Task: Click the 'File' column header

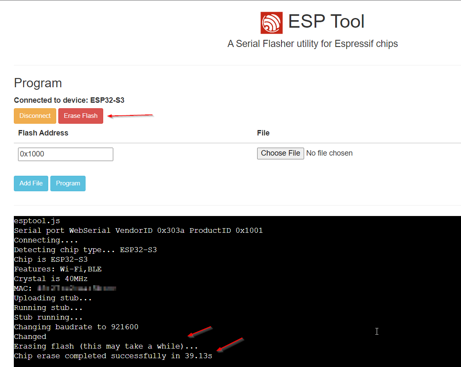Action: point(263,133)
